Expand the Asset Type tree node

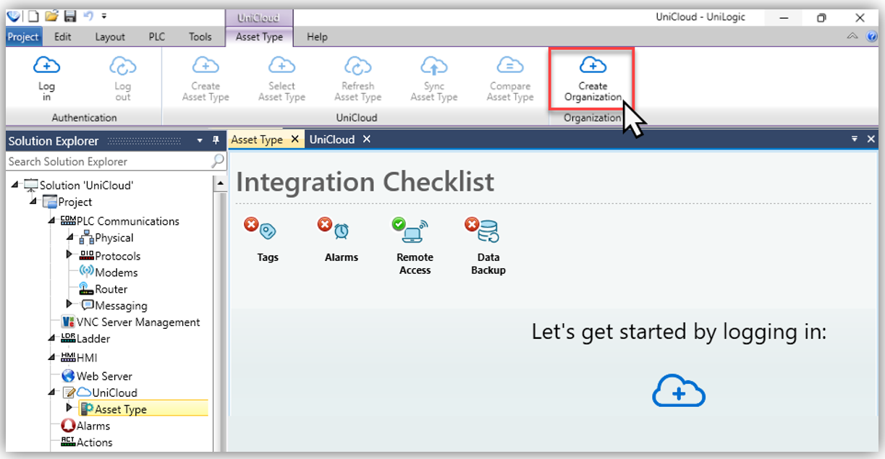pyautogui.click(x=69, y=408)
